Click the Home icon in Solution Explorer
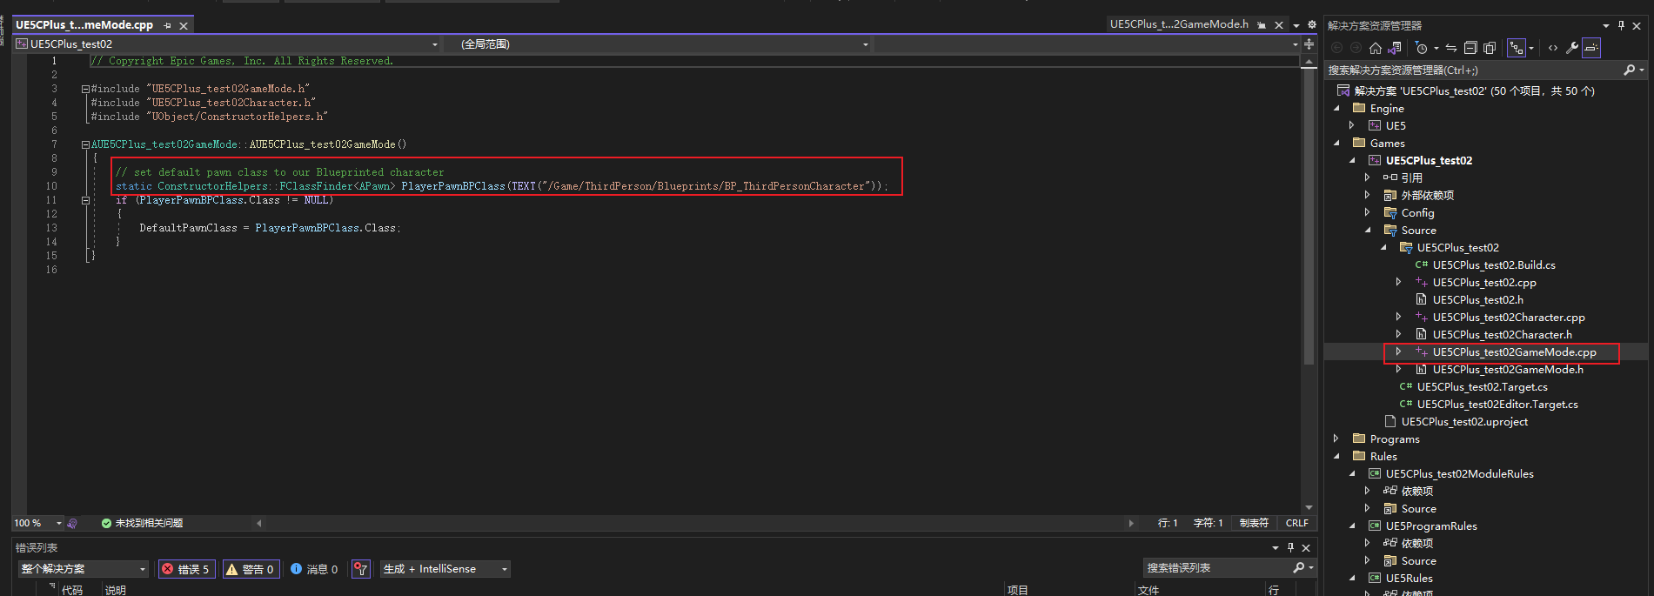The width and height of the screenshot is (1654, 596). pos(1375,48)
